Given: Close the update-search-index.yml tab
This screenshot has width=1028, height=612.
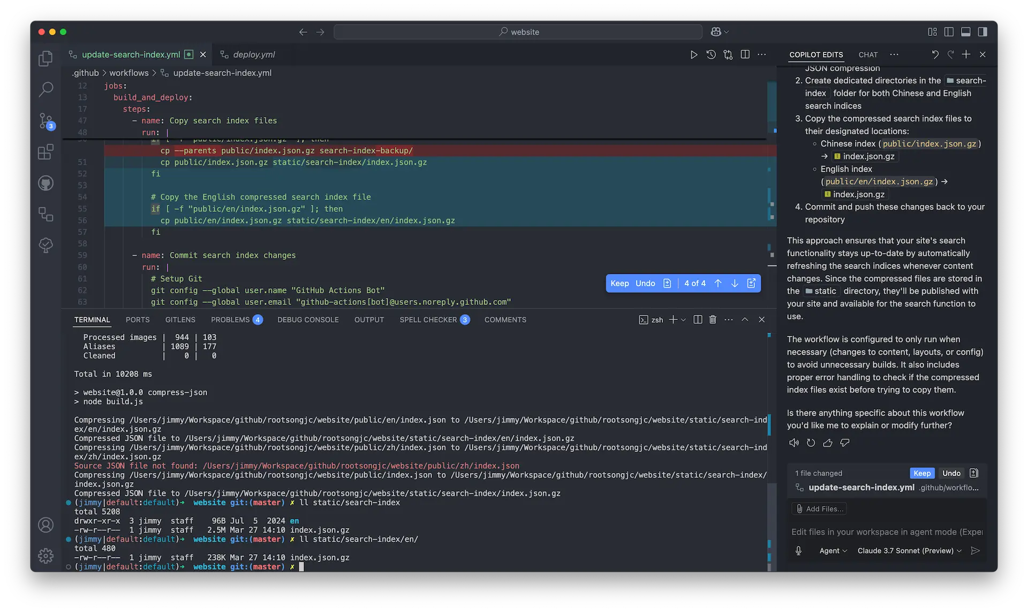Looking at the screenshot, I should pyautogui.click(x=203, y=55).
